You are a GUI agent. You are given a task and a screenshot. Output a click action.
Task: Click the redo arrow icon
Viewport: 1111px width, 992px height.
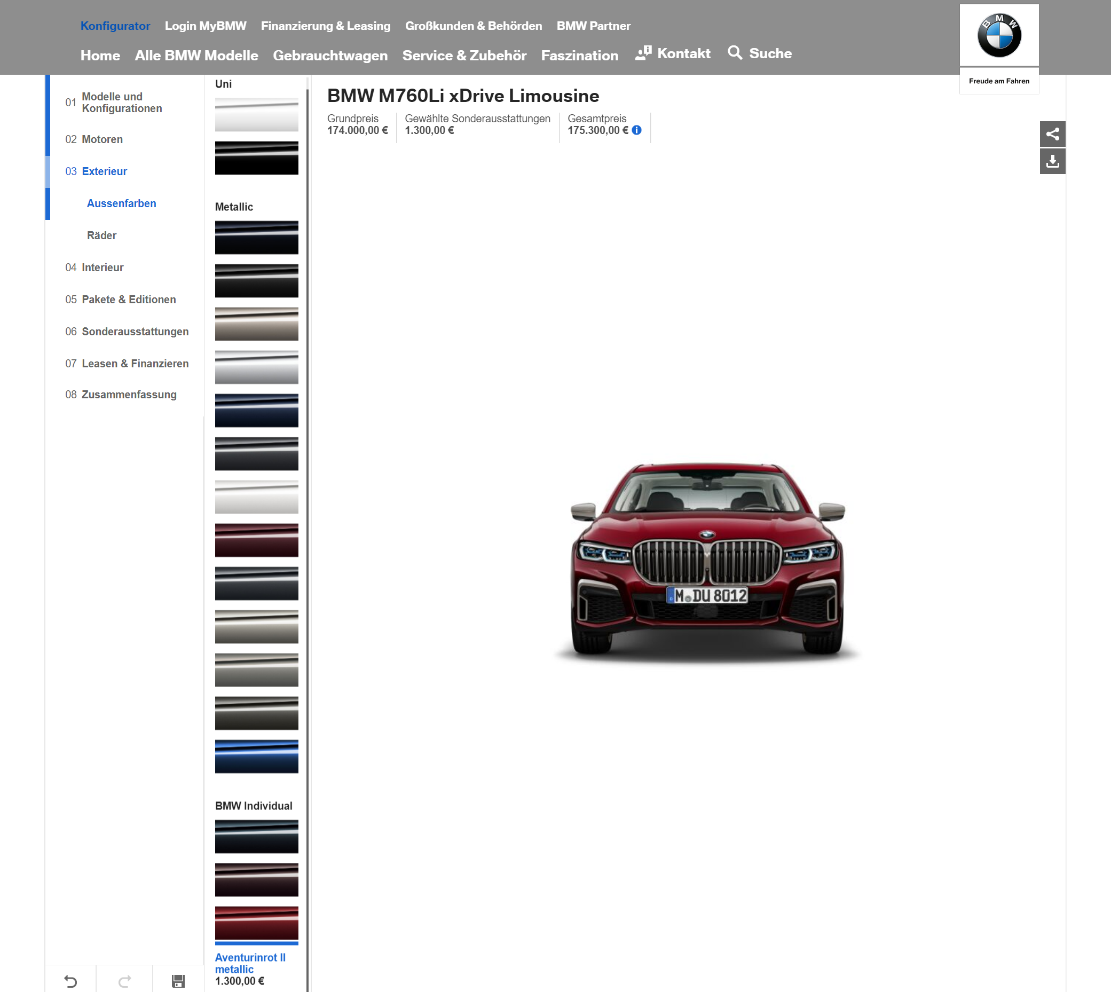click(x=125, y=981)
